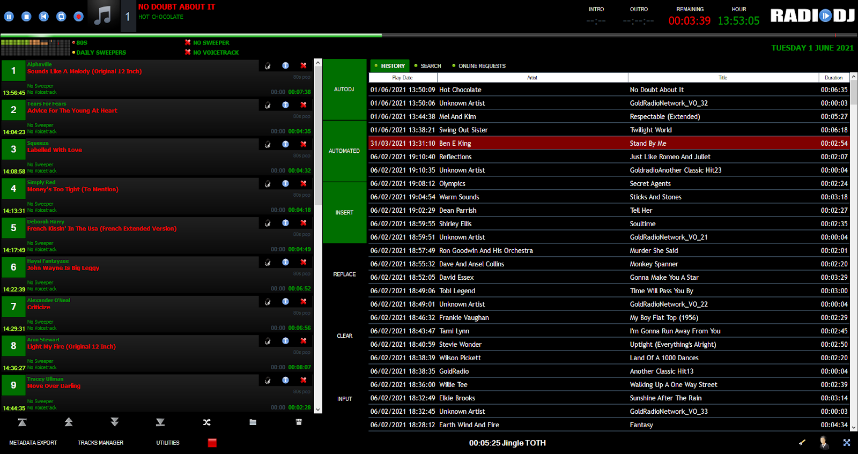Screen dimensions: 858x454
Task: Click playlist scrollbar down arrow
Action: [x=318, y=410]
